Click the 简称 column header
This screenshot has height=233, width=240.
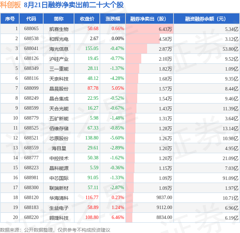pyautogui.click(x=59, y=19)
